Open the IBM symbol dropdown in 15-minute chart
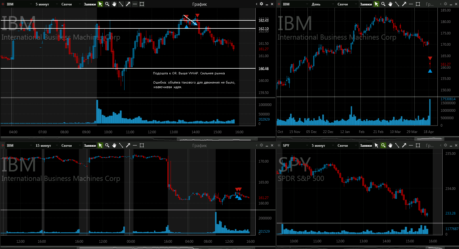This screenshot has height=249, width=459. pos(19,146)
